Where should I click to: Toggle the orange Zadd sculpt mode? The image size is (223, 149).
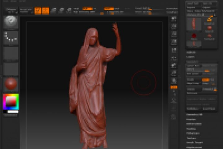pos(109,9)
